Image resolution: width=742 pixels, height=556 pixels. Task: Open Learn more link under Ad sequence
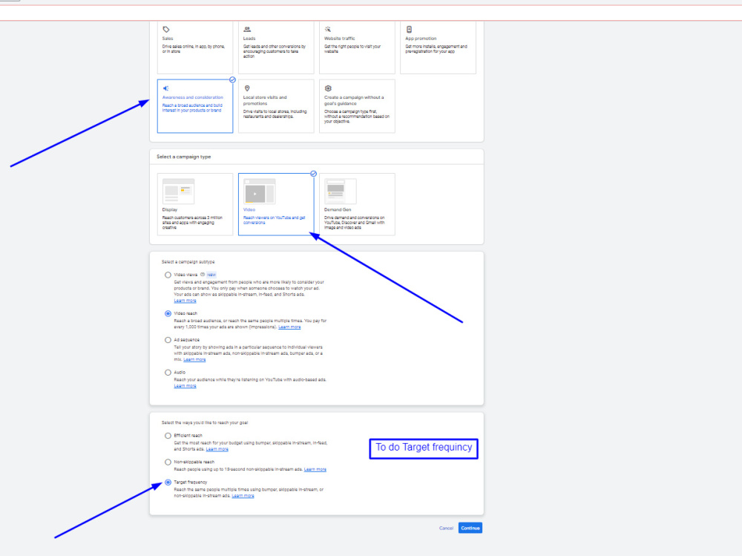pos(194,359)
